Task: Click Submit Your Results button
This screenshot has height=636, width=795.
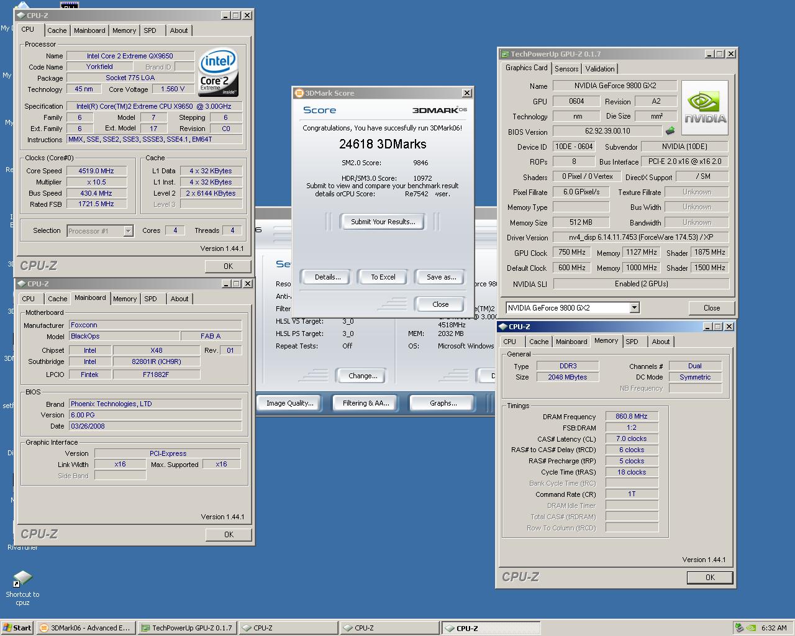Action: coord(383,222)
